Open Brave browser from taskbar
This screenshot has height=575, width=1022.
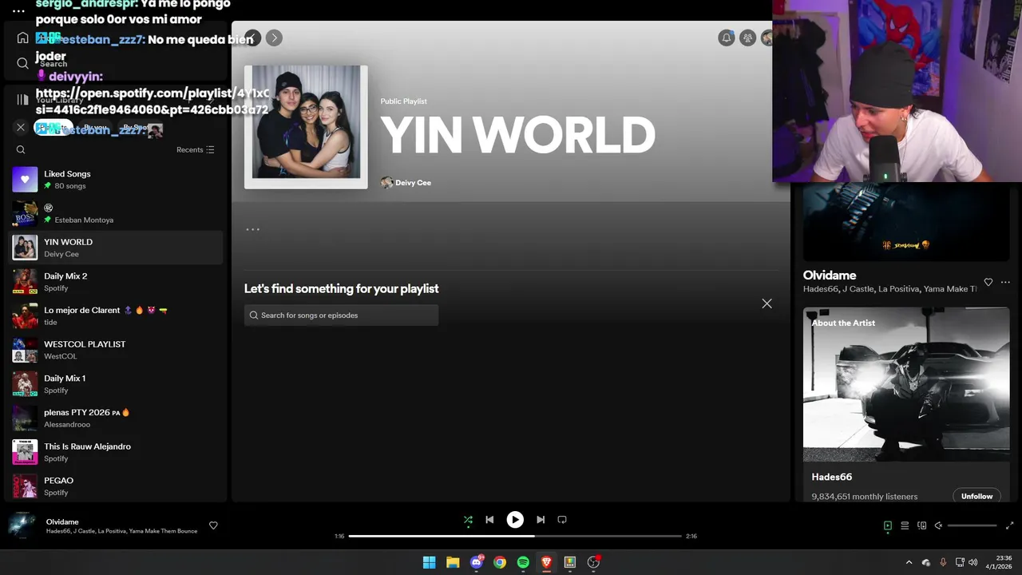tap(546, 562)
